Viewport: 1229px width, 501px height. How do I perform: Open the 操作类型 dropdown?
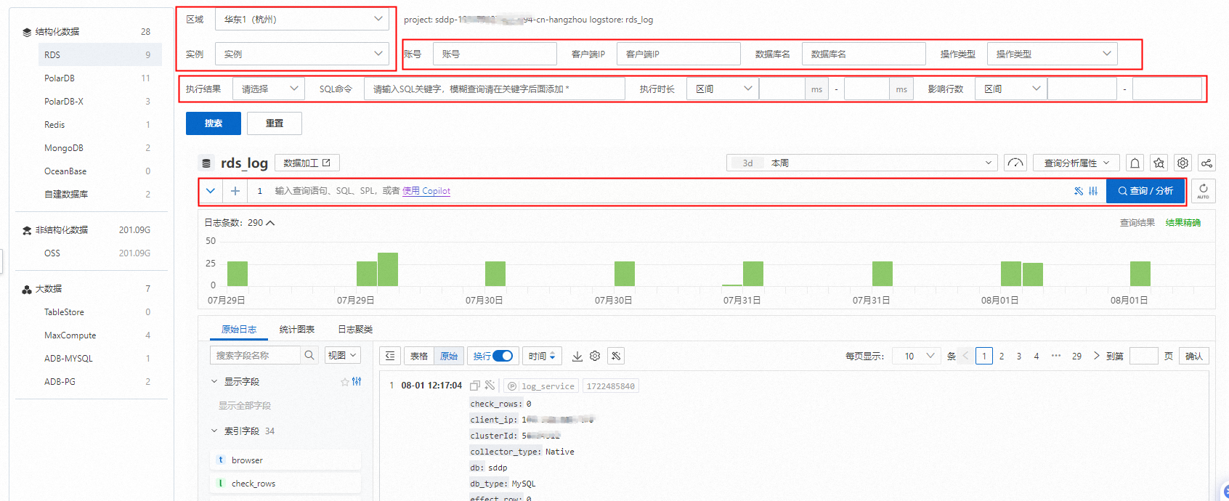pos(1052,54)
